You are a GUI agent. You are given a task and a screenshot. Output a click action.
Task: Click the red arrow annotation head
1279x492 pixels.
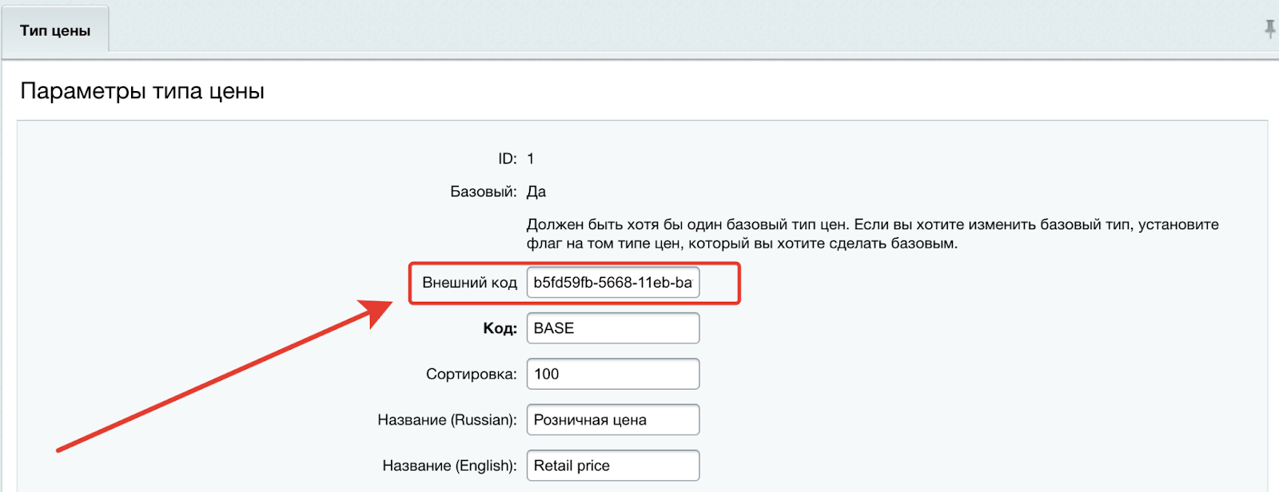tap(376, 310)
